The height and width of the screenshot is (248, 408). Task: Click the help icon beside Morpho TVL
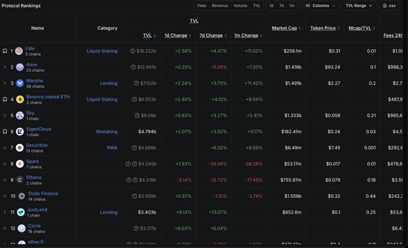click(x=136, y=83)
